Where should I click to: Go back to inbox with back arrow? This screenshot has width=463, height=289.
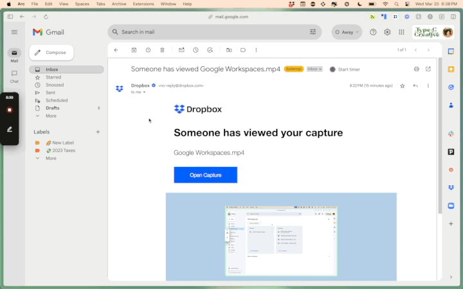[x=116, y=49]
